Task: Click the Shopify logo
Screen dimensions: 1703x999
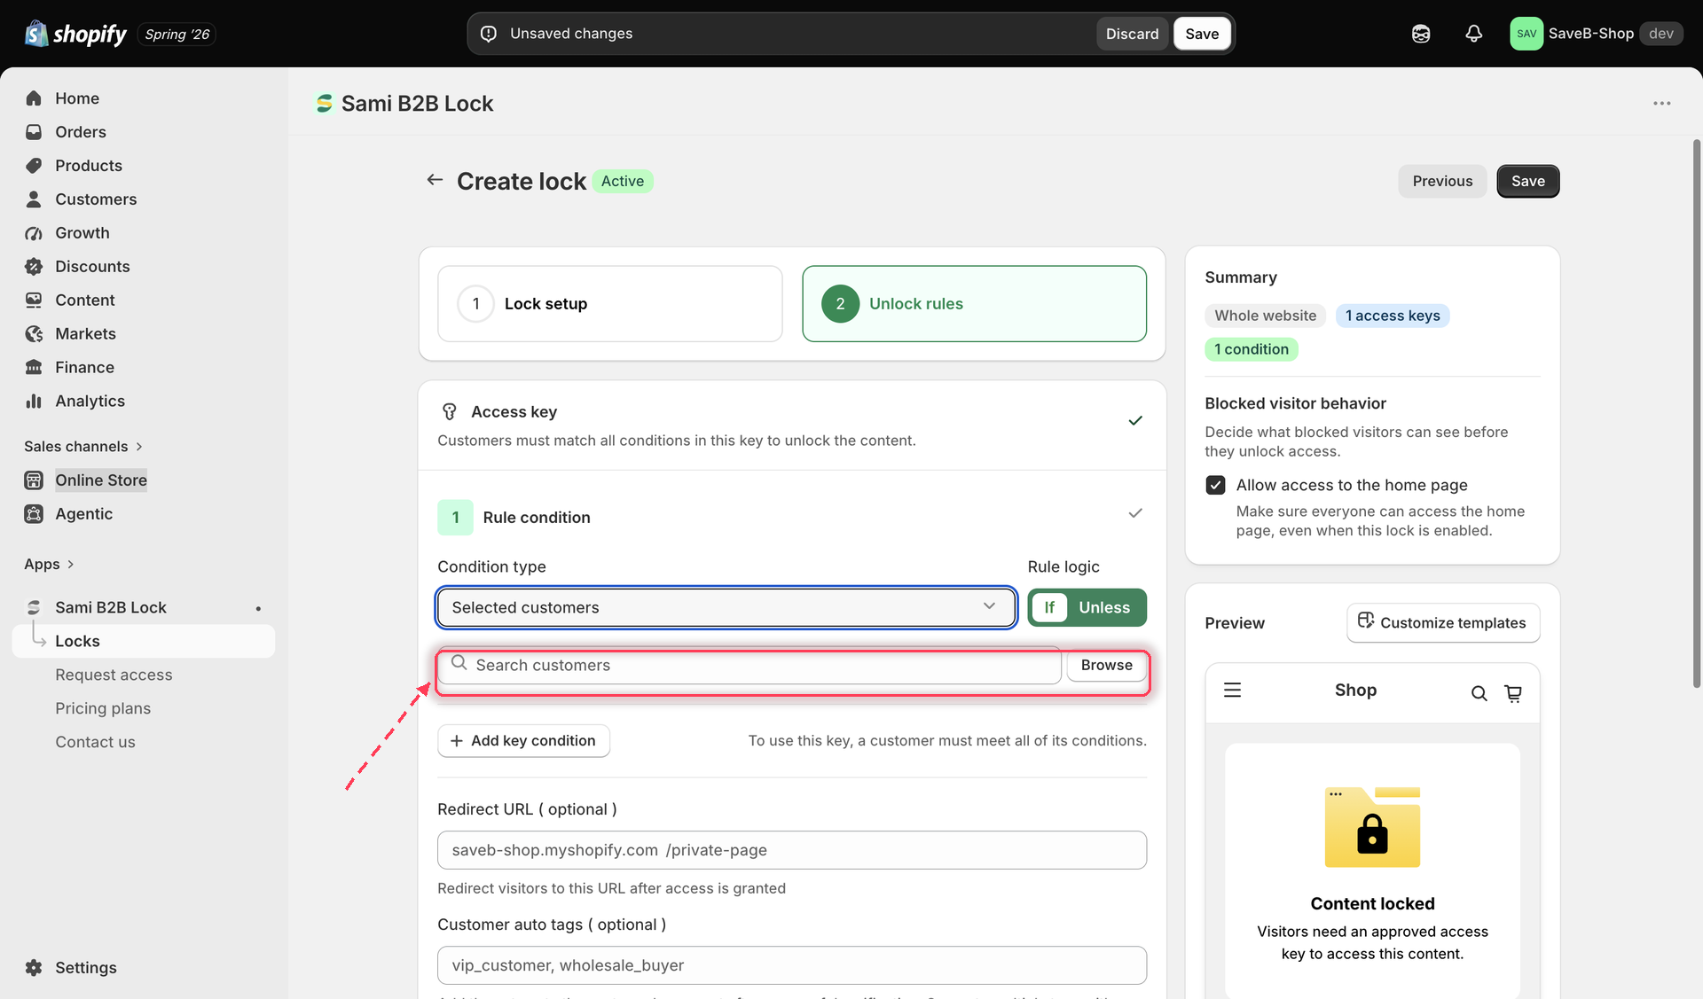Action: point(76,34)
